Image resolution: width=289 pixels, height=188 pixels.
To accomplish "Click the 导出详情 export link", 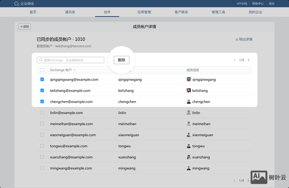I will pyautogui.click(x=244, y=39).
